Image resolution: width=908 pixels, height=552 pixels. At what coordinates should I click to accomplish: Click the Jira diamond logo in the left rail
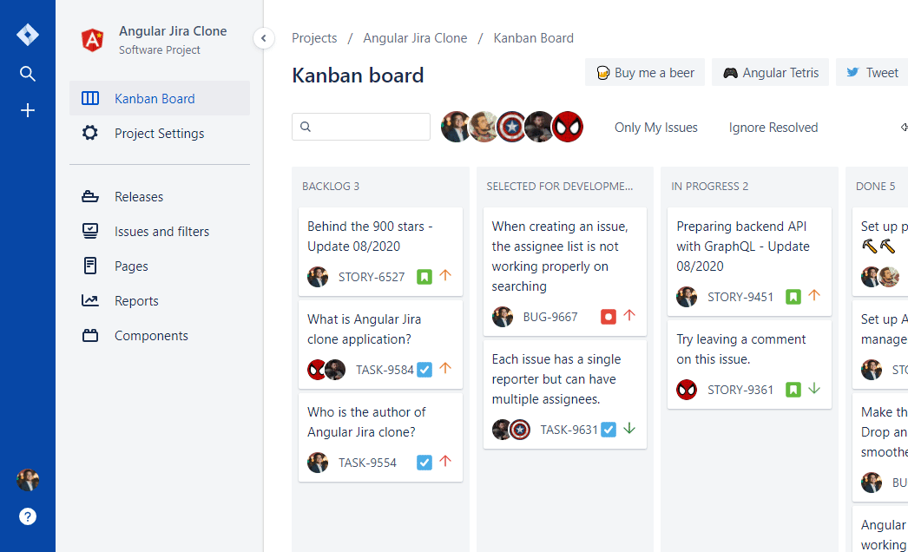click(27, 35)
